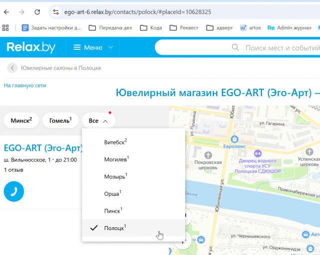The width and height of the screenshot is (320, 255).
Task: Open the 'Кода' bookmark folder
Action: click(151, 28)
